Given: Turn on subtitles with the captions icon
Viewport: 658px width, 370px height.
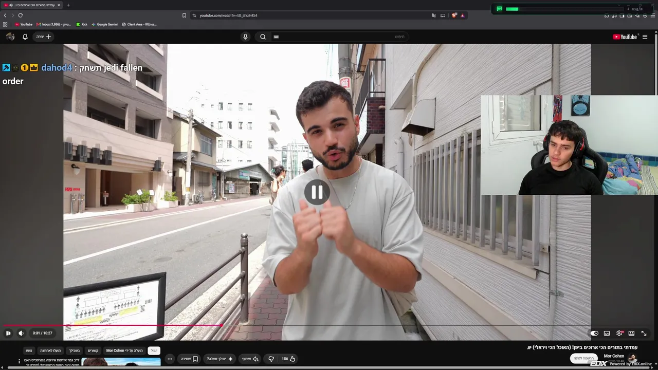Looking at the screenshot, I should (x=607, y=333).
